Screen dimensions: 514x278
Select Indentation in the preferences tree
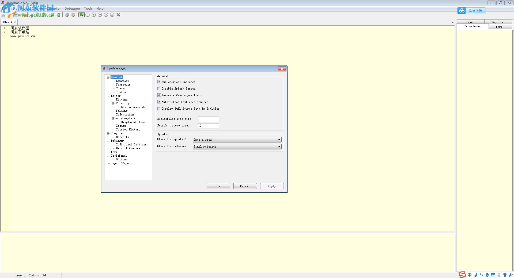[x=125, y=115]
